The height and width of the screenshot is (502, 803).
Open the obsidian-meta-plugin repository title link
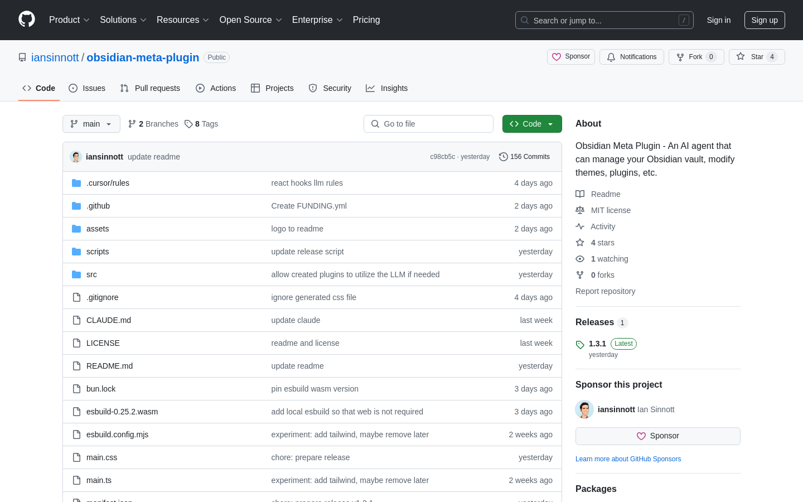pyautogui.click(x=143, y=57)
